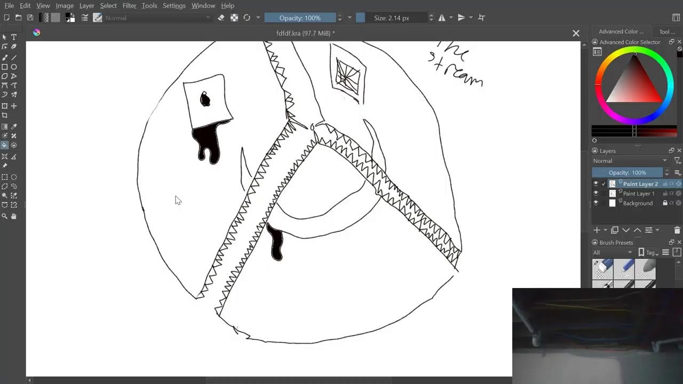683x384 pixels.
Task: Expand dropdown next to brush opacity
Action: (x=350, y=18)
